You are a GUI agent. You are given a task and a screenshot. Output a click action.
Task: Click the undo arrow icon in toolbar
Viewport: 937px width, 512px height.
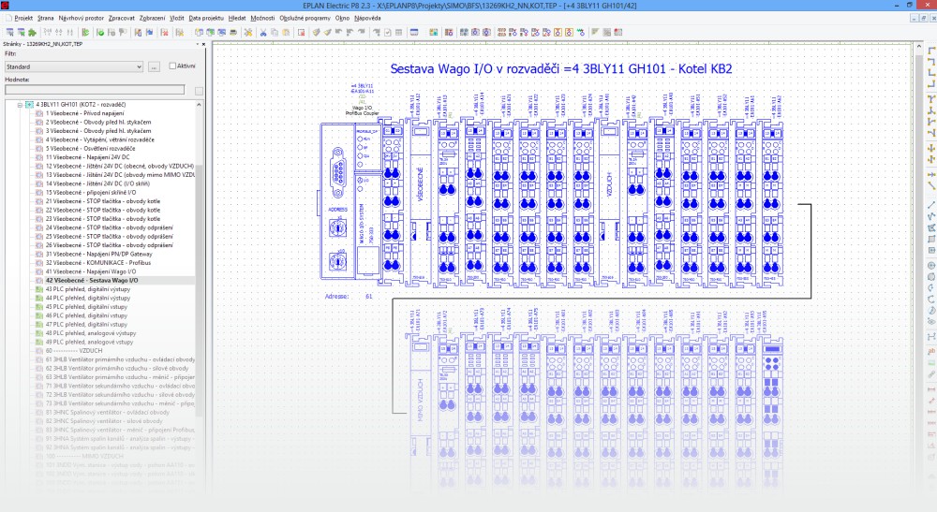pyautogui.click(x=338, y=32)
